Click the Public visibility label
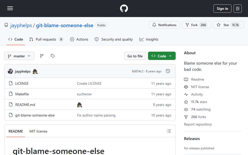Viewport: 248px width, 155px height. [x=101, y=25]
